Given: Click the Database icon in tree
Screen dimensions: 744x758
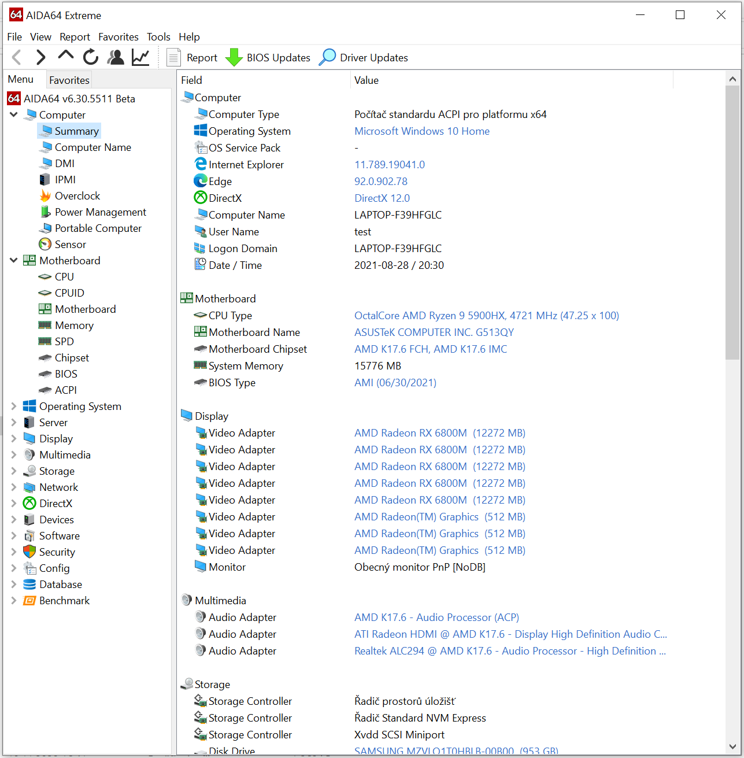Looking at the screenshot, I should point(29,585).
